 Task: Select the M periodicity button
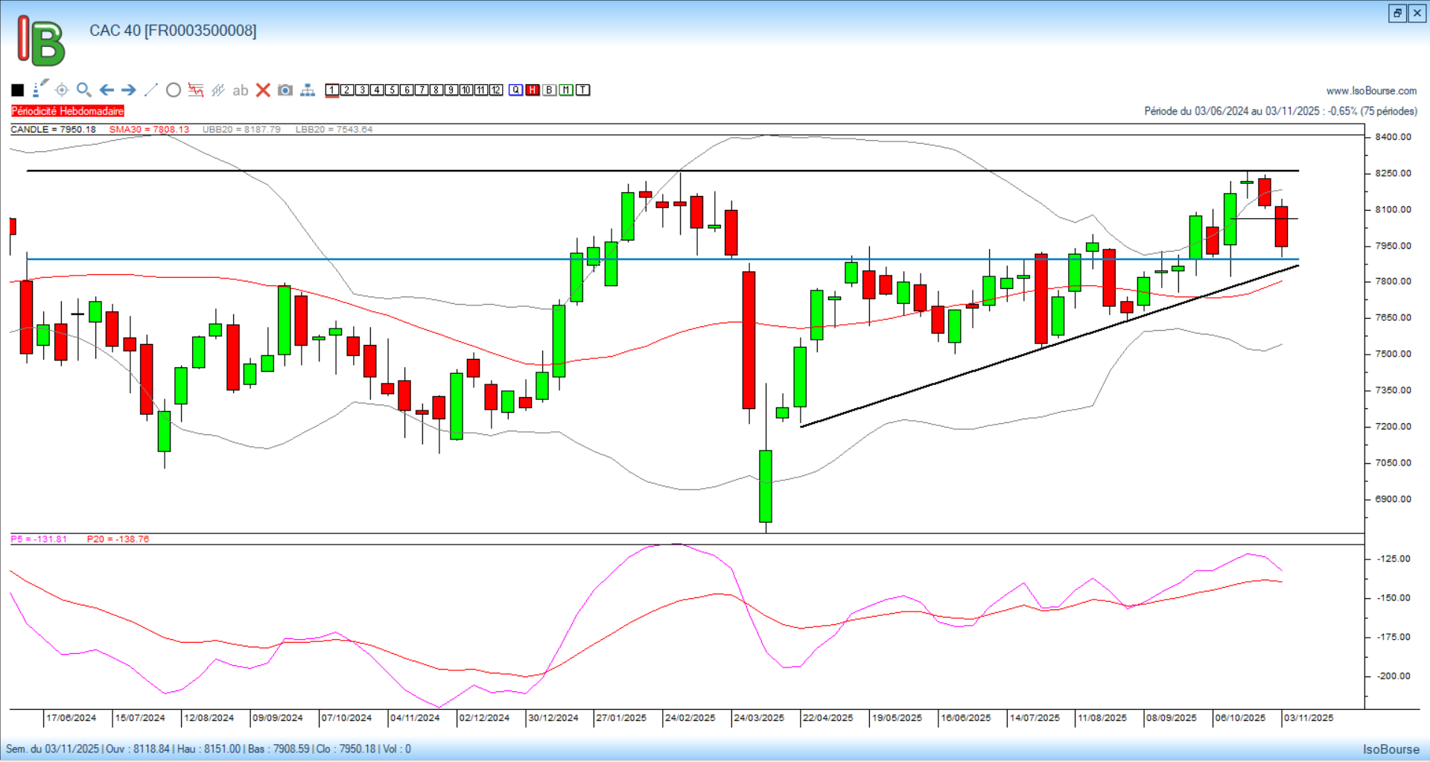click(566, 90)
